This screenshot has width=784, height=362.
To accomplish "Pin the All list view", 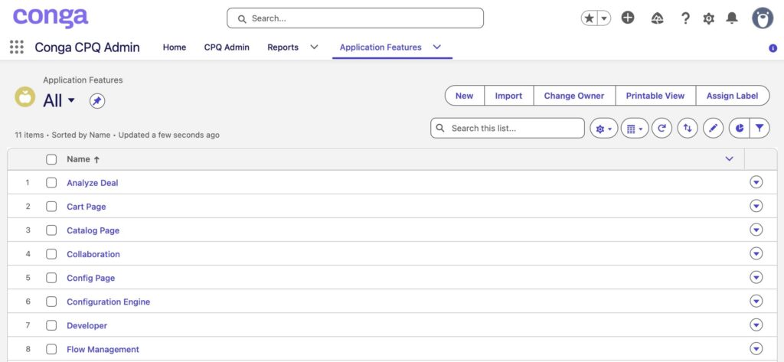I will tap(97, 102).
